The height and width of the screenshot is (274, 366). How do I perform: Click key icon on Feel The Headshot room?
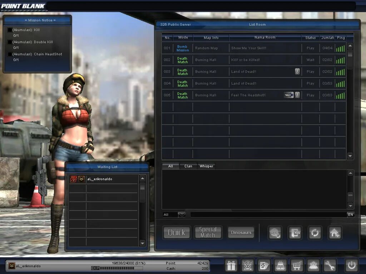[297, 95]
